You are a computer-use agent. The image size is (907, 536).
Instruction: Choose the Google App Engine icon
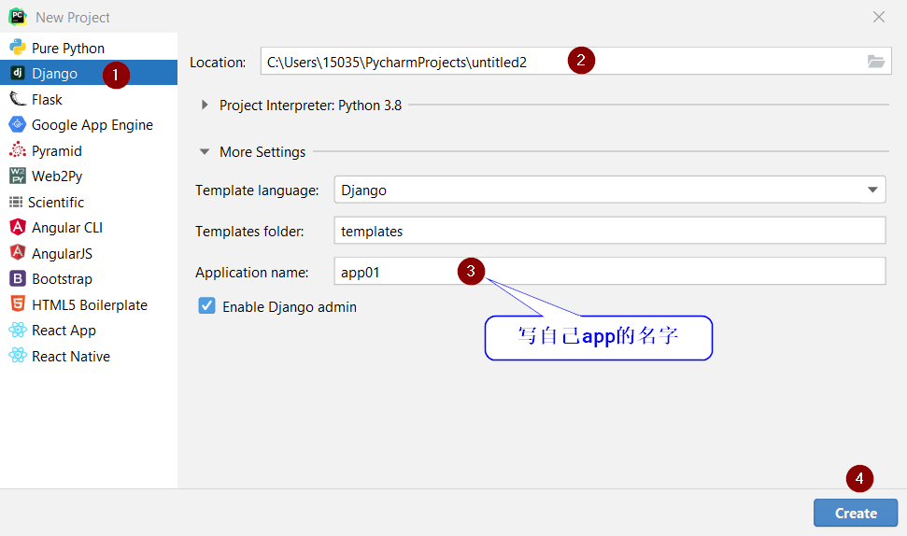pos(17,124)
